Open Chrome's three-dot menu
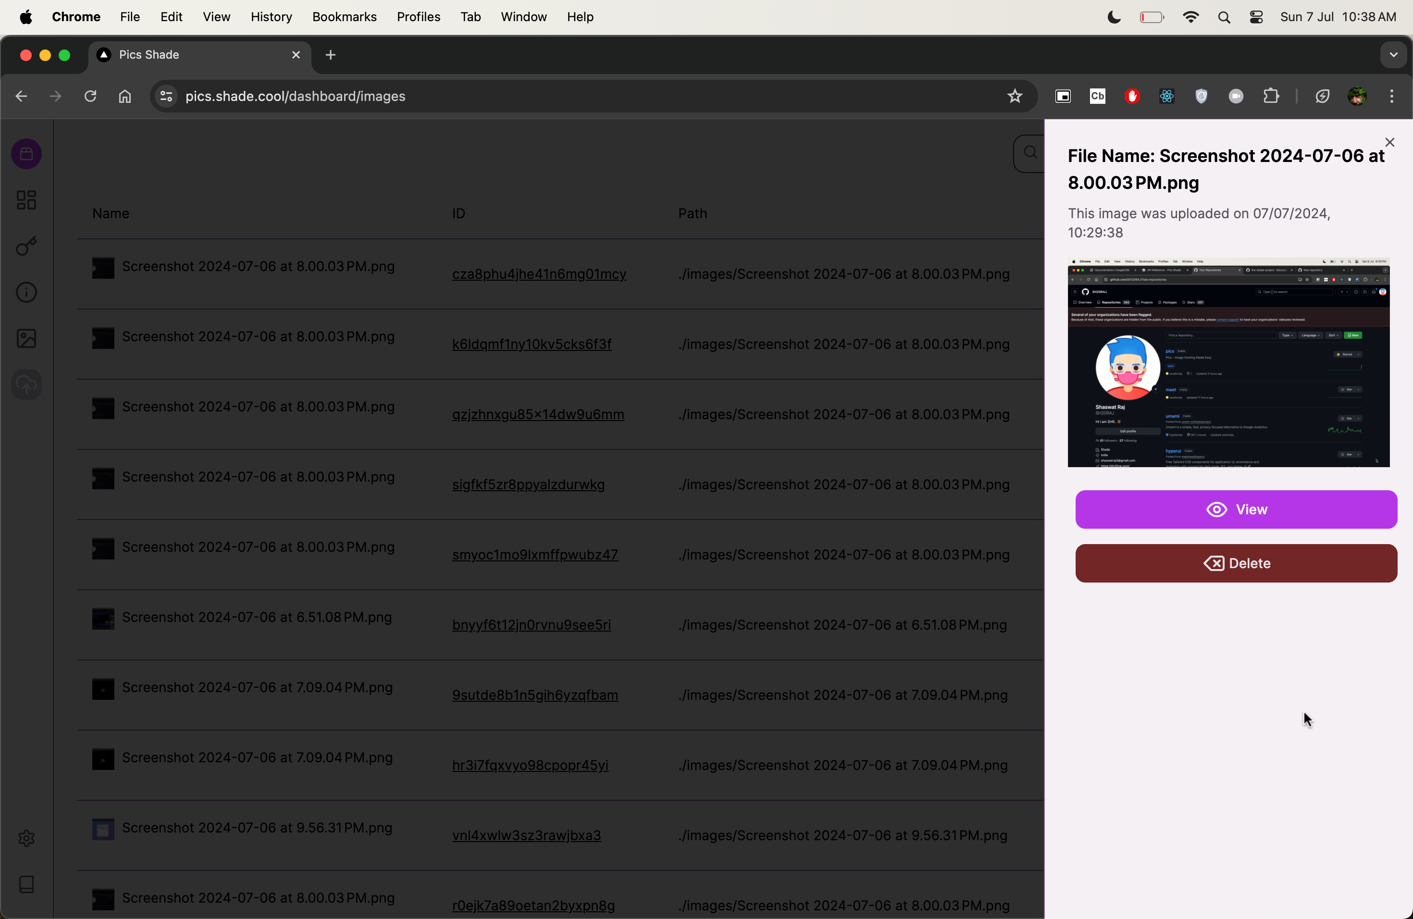 1392,96
